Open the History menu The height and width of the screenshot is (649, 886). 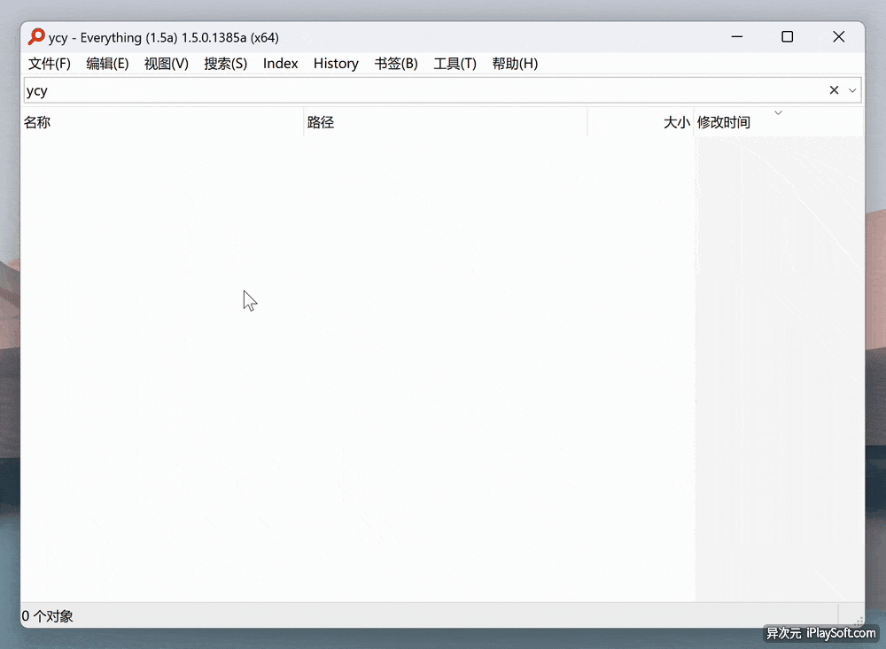pyautogui.click(x=336, y=63)
